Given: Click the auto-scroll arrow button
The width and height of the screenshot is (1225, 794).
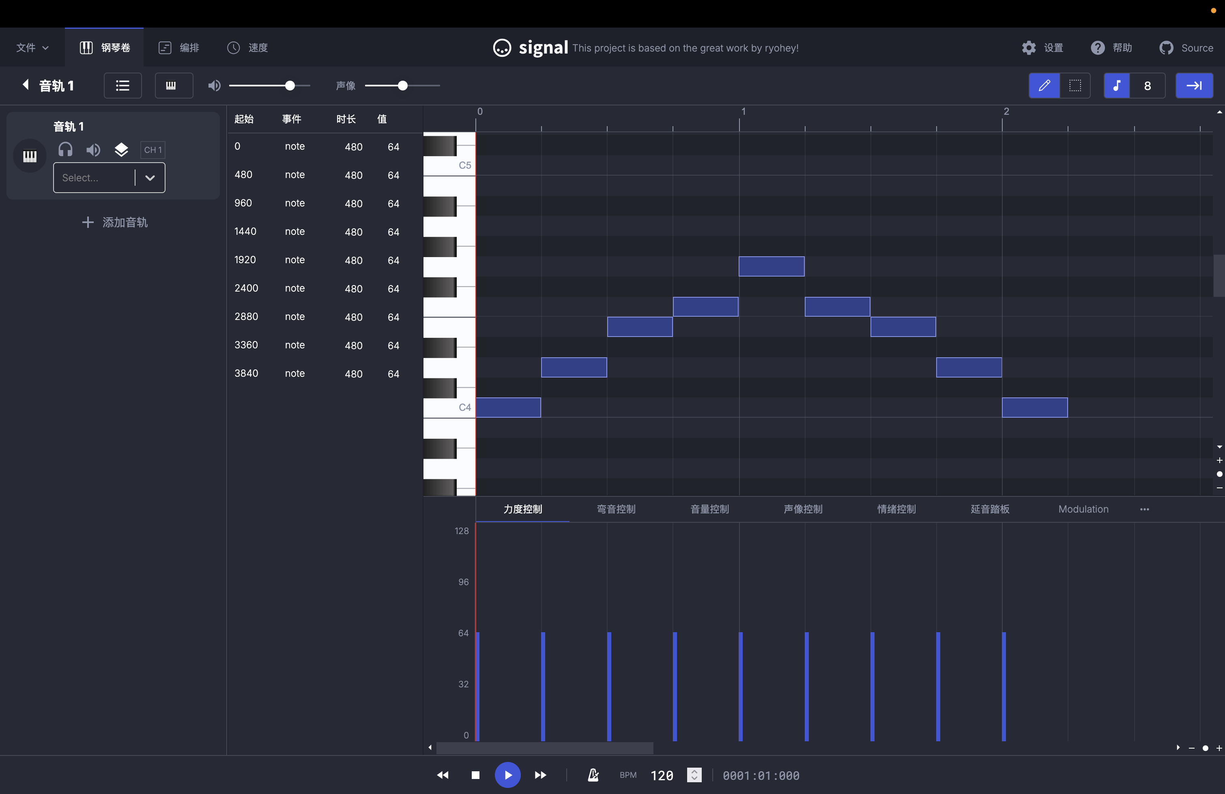Looking at the screenshot, I should coord(1194,86).
